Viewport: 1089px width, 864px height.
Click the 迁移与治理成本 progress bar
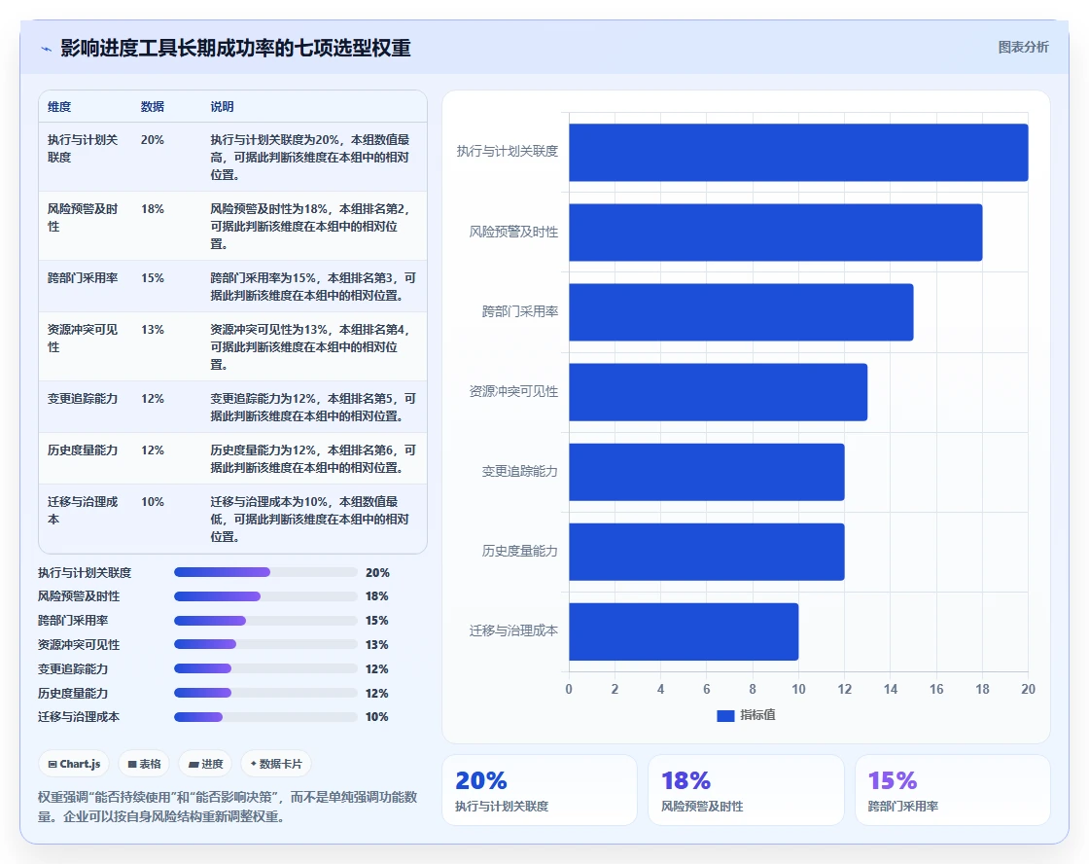coord(265,717)
